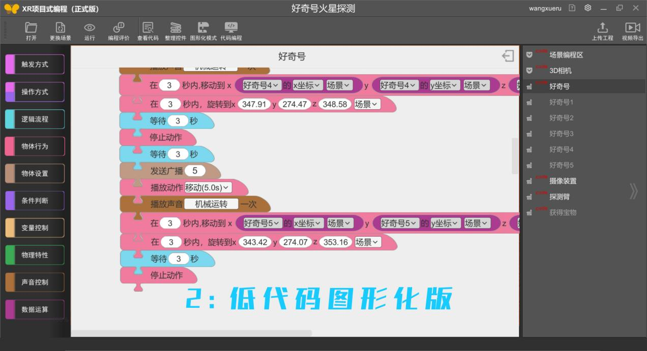The width and height of the screenshot is (647, 351).
Task: Toggle the shield icon beside 3D相机
Action: click(x=529, y=71)
